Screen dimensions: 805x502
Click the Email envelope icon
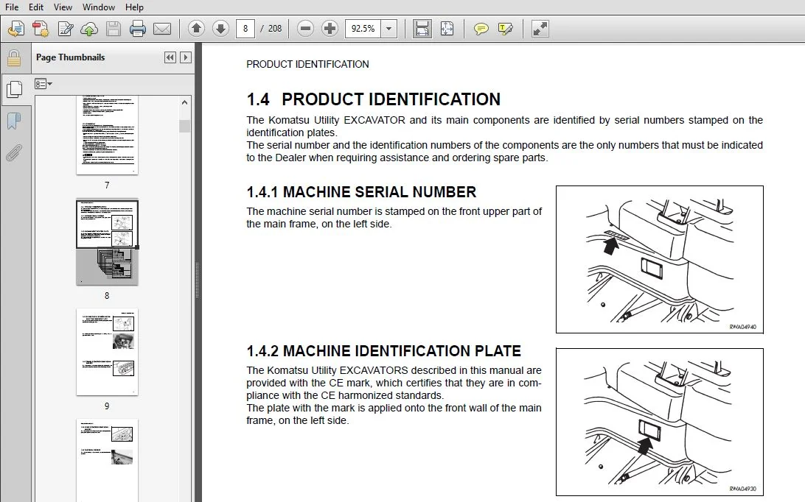162,29
